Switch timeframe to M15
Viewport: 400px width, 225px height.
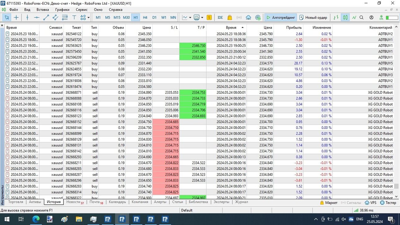117,17
